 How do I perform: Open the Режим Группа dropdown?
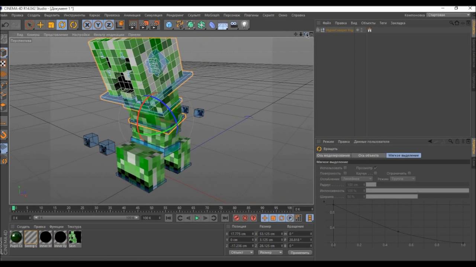[x=403, y=179]
